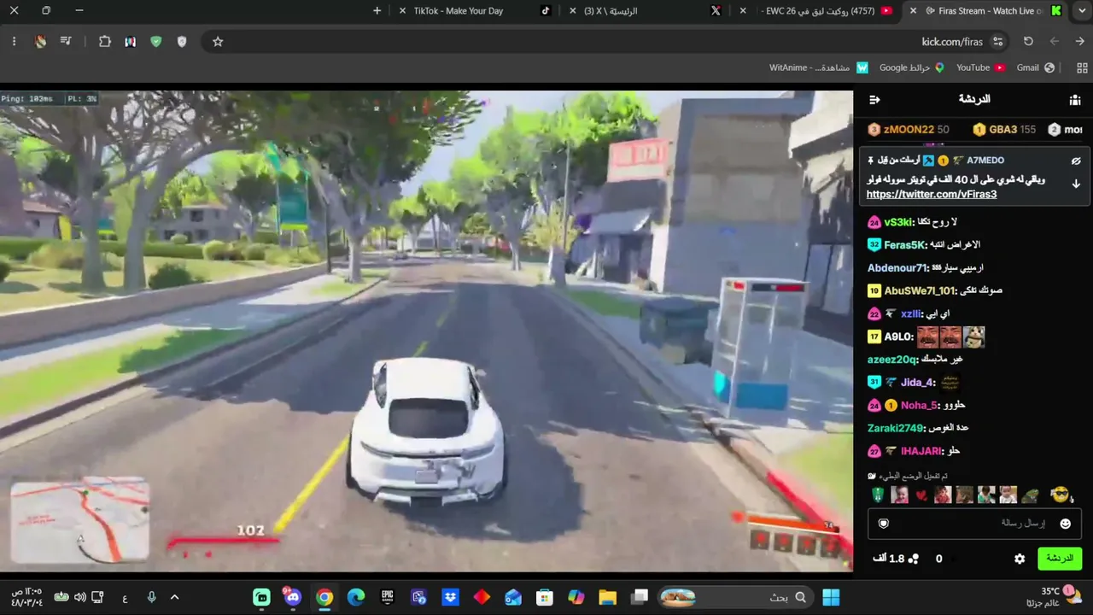The image size is (1093, 615).
Task: Open Dropbox from the taskbar
Action: coord(450,597)
